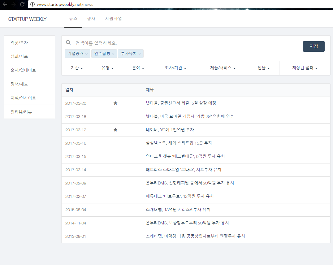Remove the 투자유치 filter tag
Viewport: 333px width, 265px height.
(140, 54)
